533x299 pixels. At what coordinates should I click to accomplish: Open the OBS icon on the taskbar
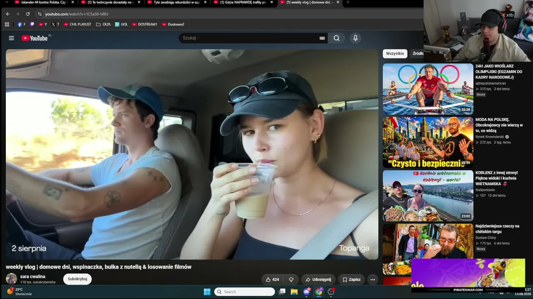click(331, 292)
